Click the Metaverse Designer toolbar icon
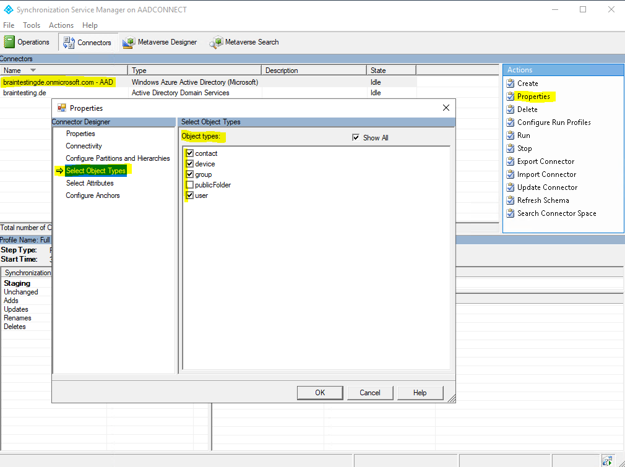Screen dimensions: 625x467 click(129, 42)
